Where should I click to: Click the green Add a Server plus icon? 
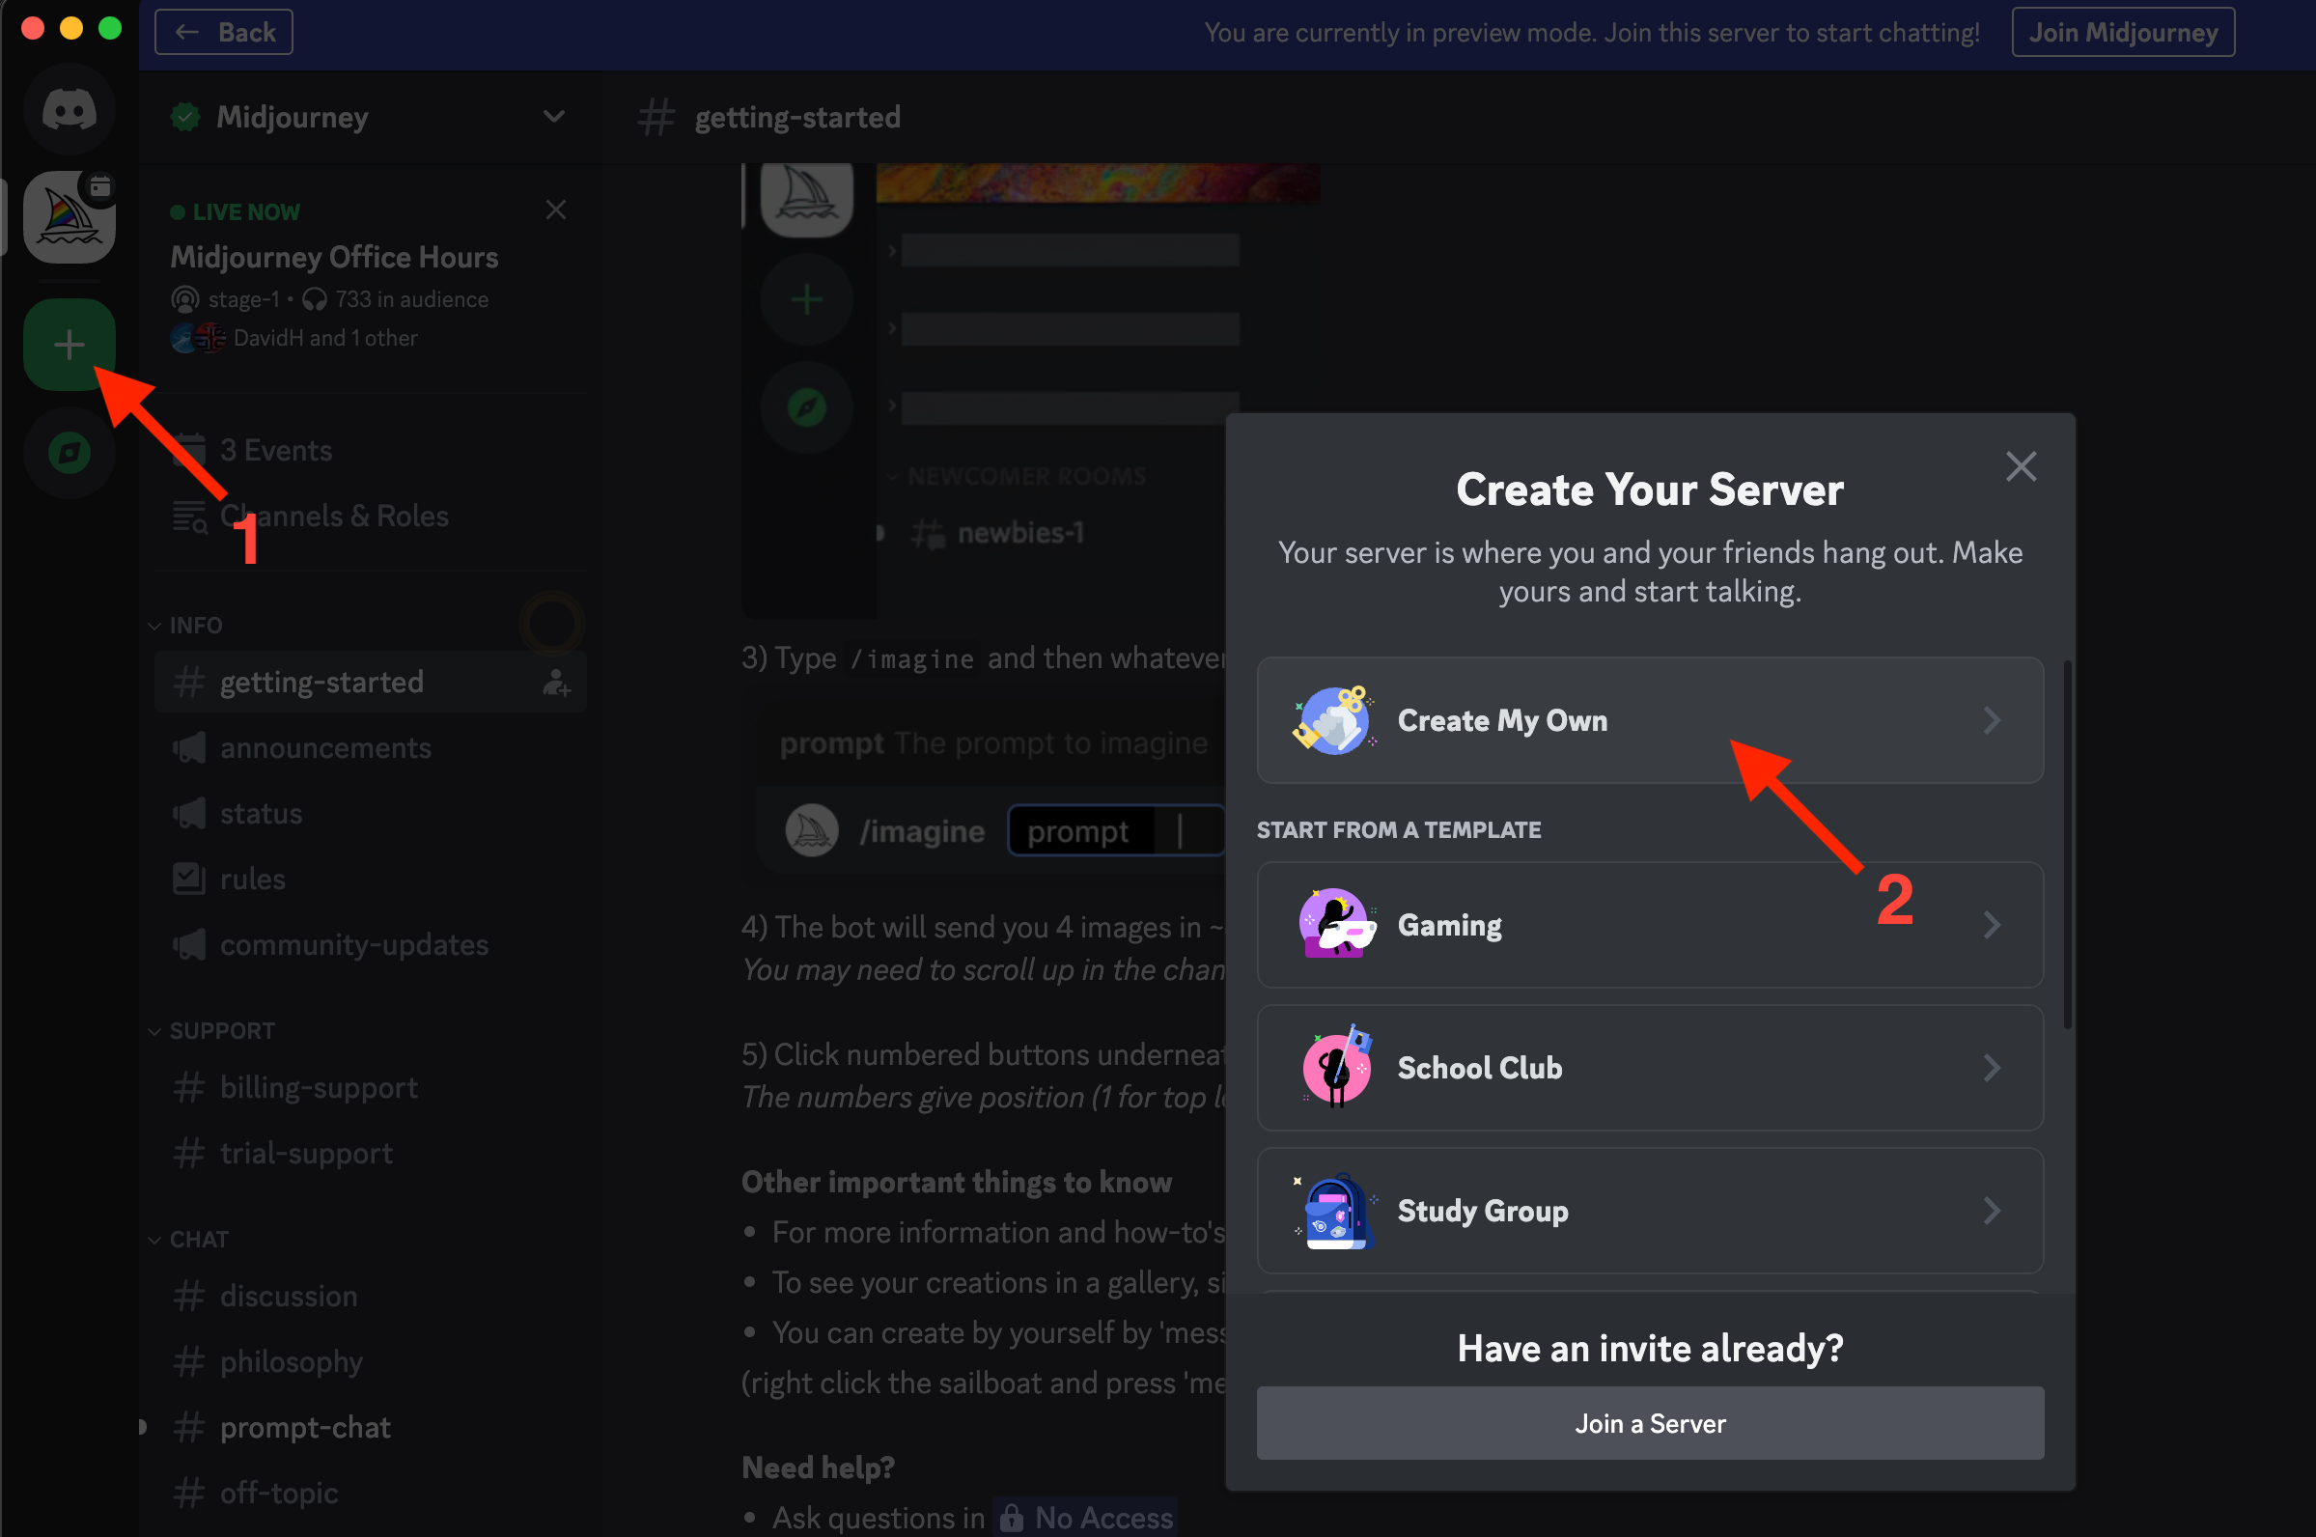[x=69, y=344]
